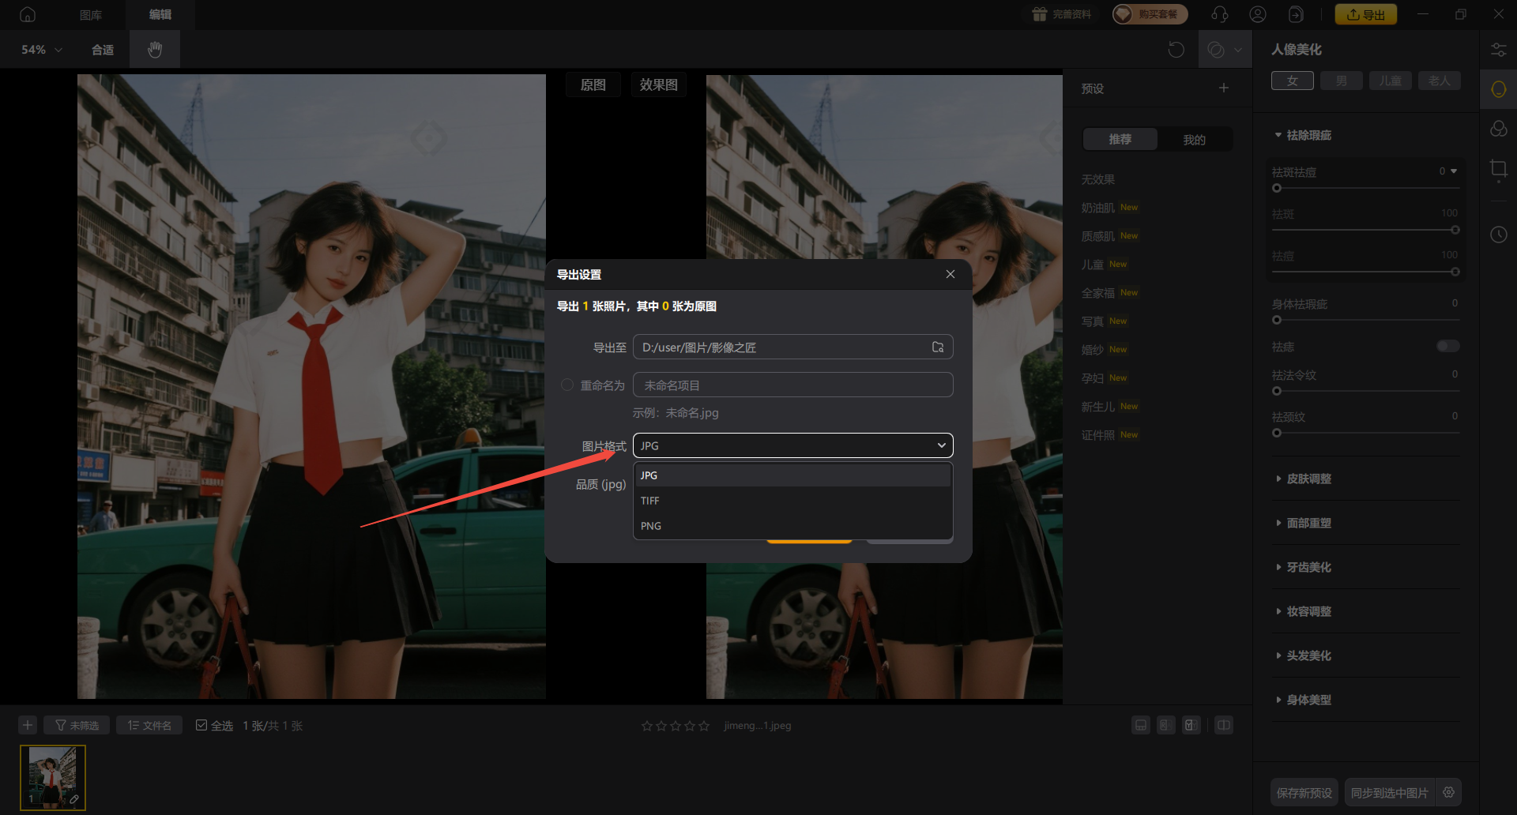1517x815 pixels.
Task: Click the yellow export button
Action: (x=1365, y=14)
